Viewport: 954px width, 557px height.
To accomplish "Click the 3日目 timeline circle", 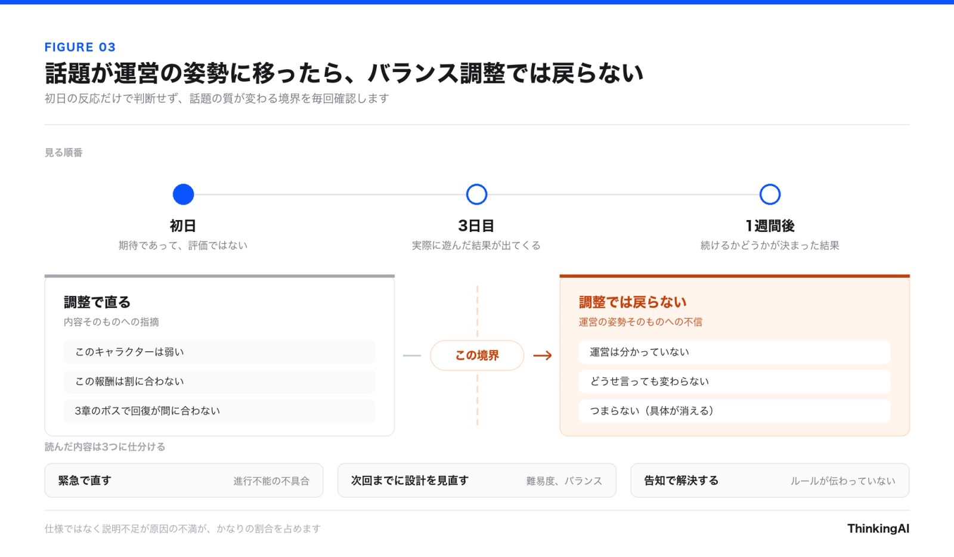I will click(476, 194).
